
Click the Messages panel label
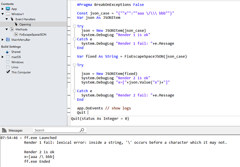(x=15, y=130)
